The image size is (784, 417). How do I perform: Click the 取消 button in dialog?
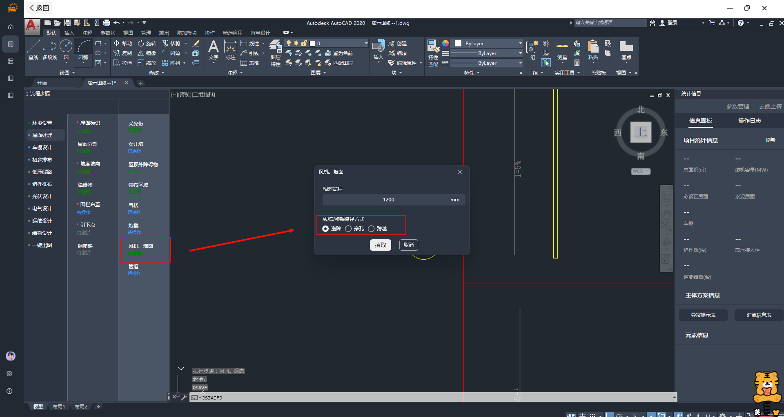[408, 245]
